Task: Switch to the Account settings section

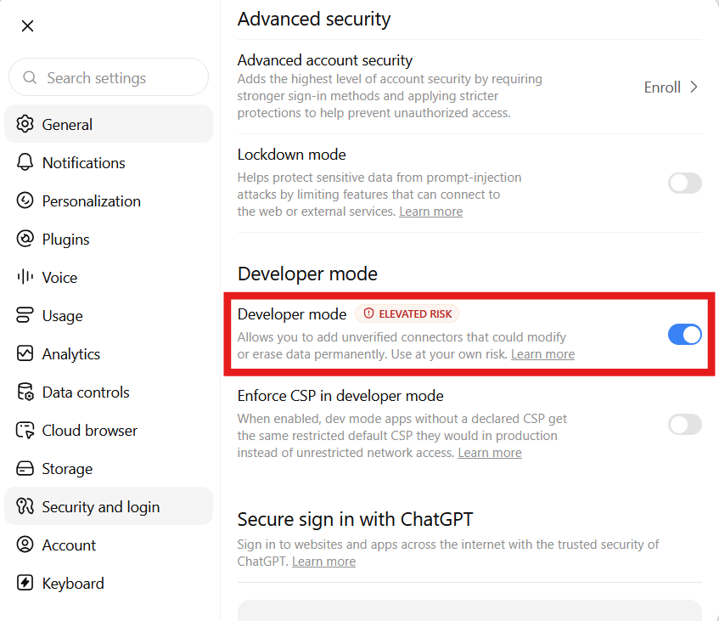Action: (x=109, y=545)
